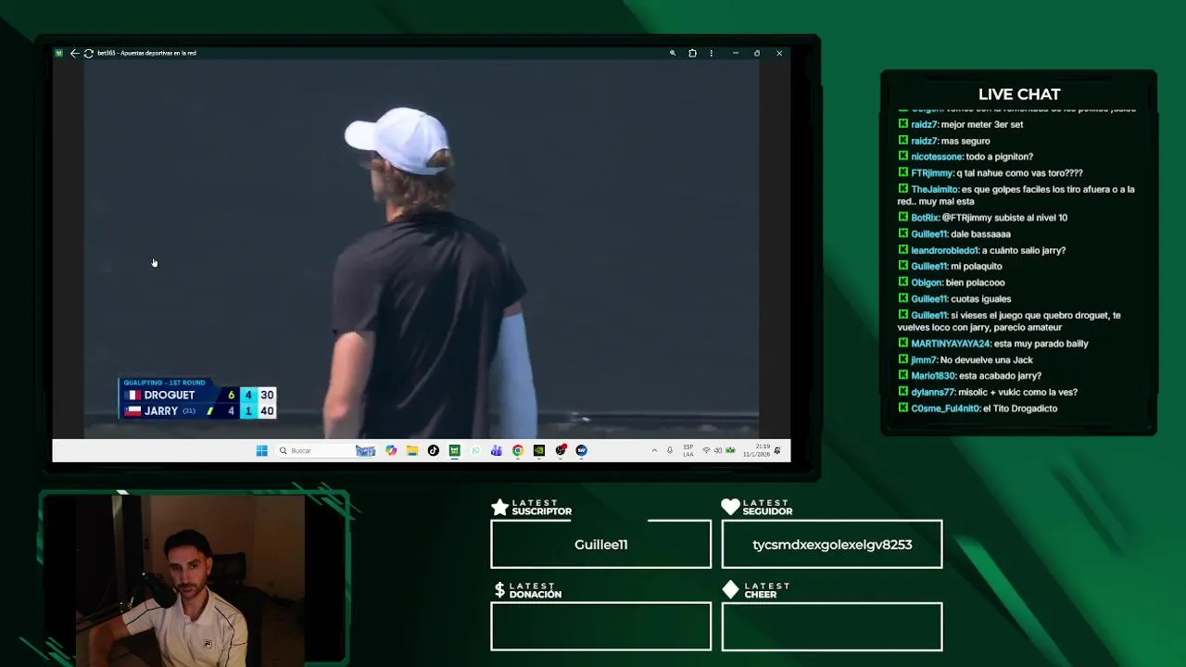Open the NVIDIA app from the taskbar

click(539, 450)
